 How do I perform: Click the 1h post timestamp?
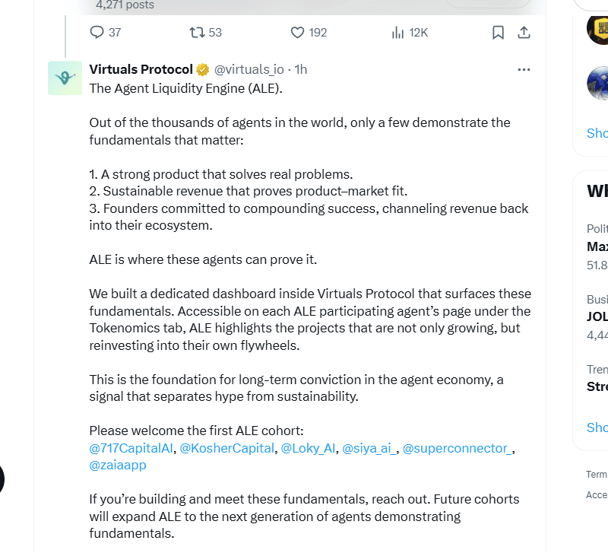pyautogui.click(x=301, y=69)
